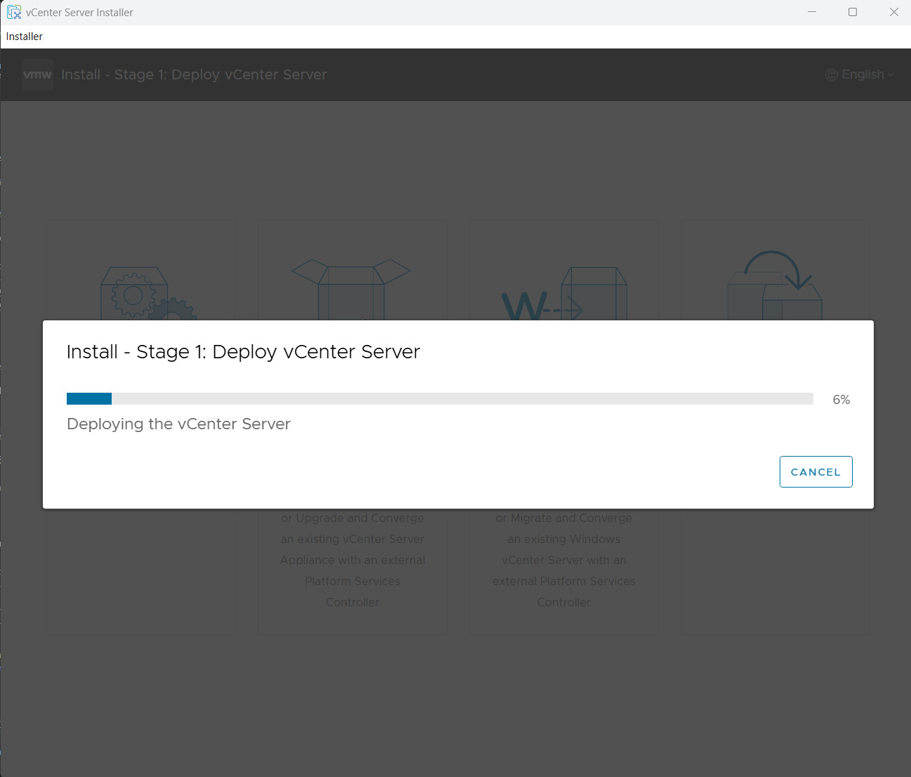
Task: Click the 'or Migrate and Converge' text
Action: 564,518
